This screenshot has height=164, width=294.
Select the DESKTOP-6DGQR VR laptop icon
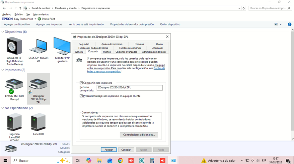click(x=38, y=46)
